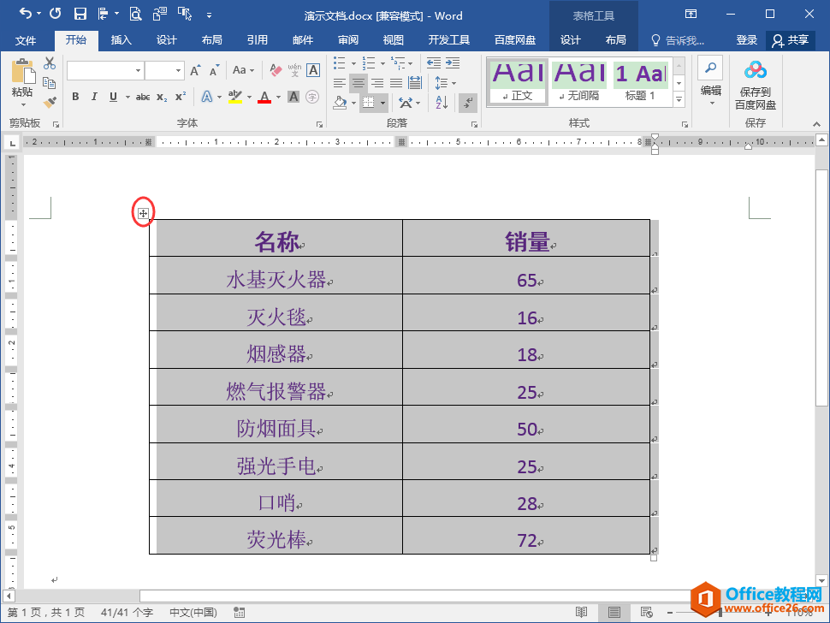Save the document with the floppy disk icon
Image resolution: width=830 pixels, height=623 pixels.
pos(80,15)
